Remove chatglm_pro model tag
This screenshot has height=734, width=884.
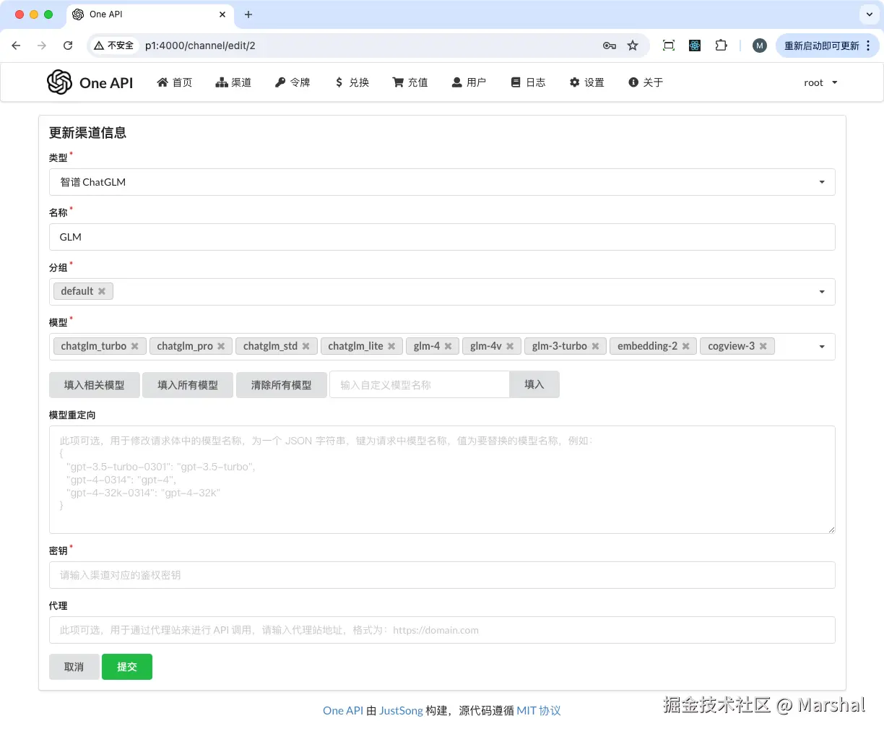[221, 346]
